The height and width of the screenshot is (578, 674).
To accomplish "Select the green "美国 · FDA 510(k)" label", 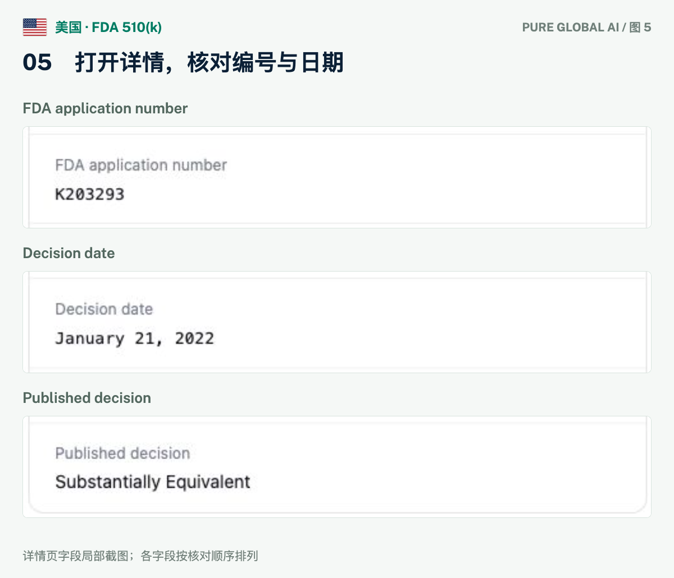I will point(108,27).
